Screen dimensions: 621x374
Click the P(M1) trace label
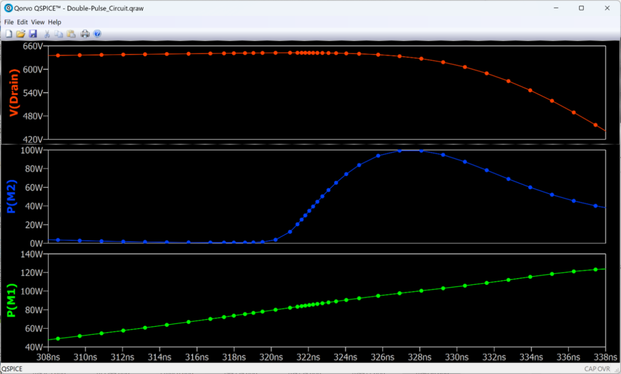point(11,300)
